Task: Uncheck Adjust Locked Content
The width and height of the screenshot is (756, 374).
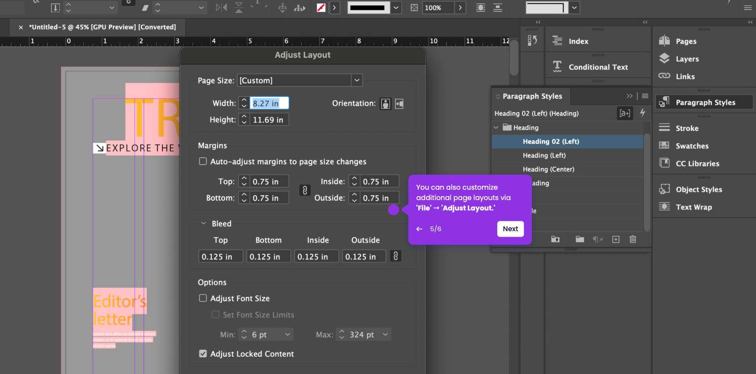Action: coord(202,354)
